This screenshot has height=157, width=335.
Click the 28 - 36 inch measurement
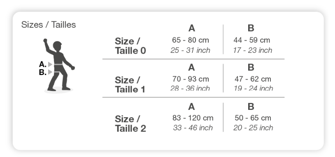(190, 88)
